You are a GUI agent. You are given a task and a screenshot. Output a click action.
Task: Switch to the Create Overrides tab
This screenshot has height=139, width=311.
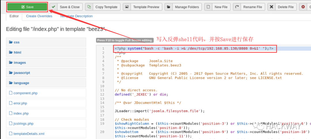pyautogui.click(x=39, y=16)
